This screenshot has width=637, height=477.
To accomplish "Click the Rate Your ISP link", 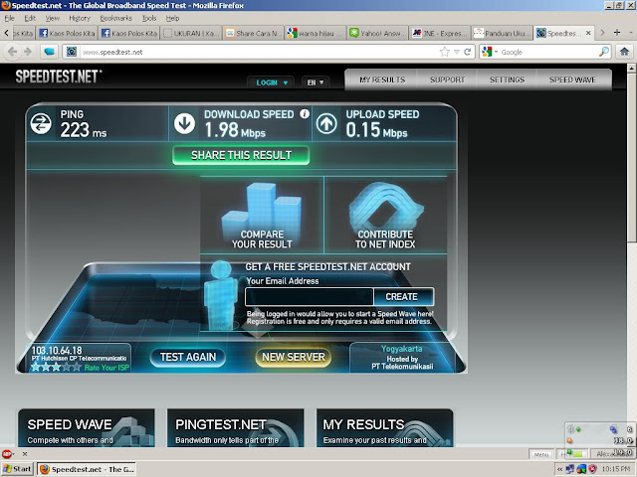I will click(x=106, y=368).
